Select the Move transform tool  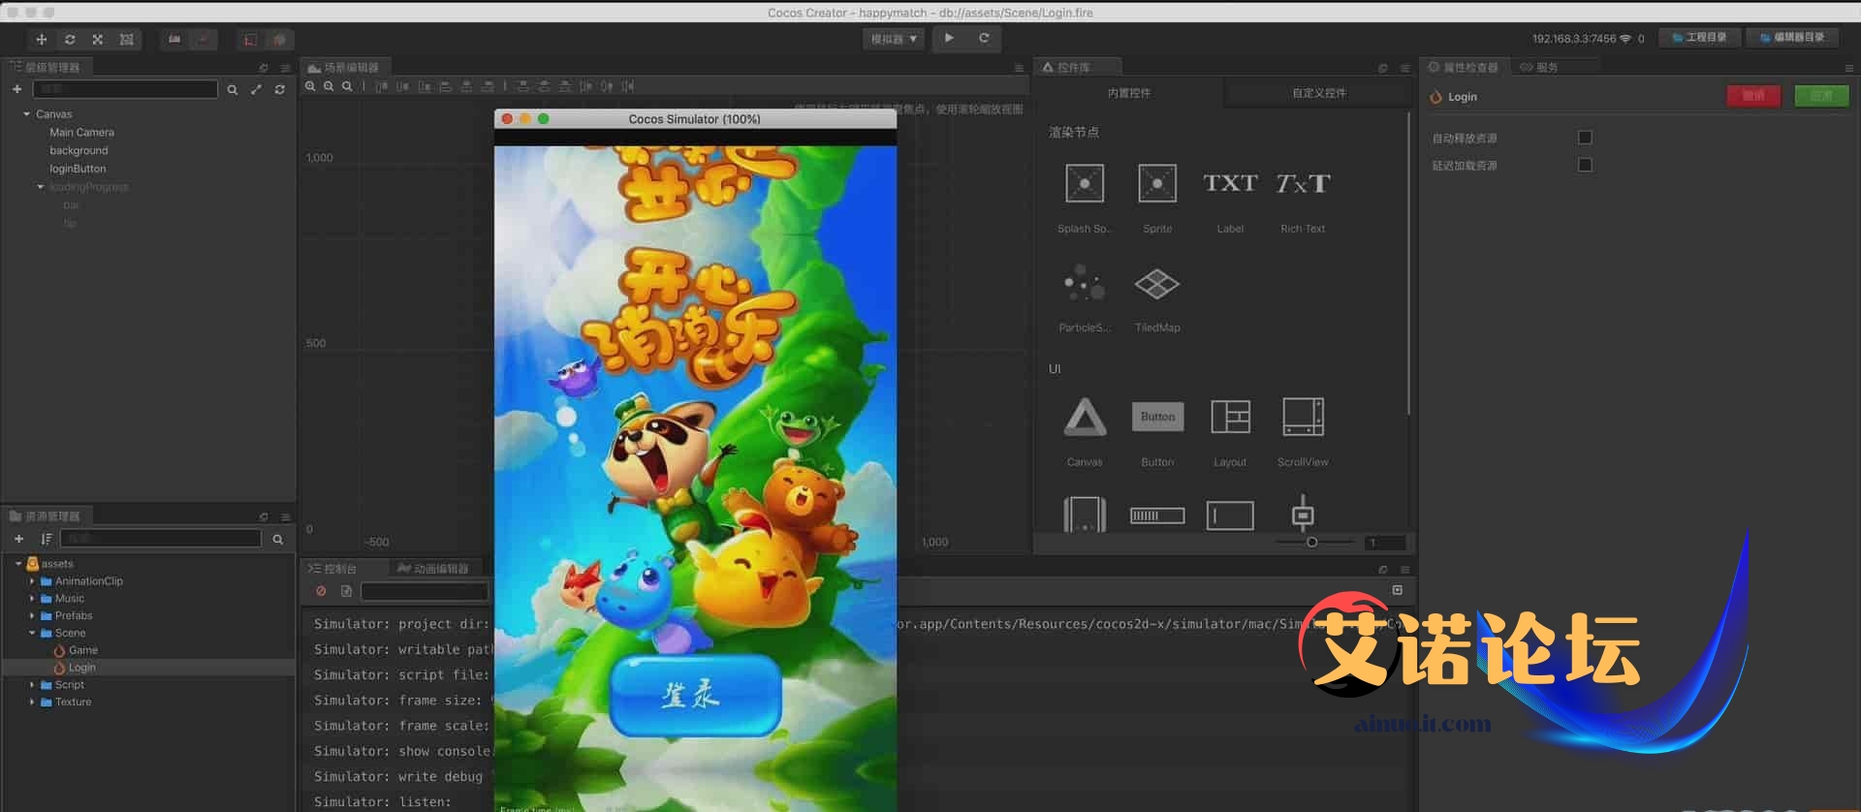41,40
